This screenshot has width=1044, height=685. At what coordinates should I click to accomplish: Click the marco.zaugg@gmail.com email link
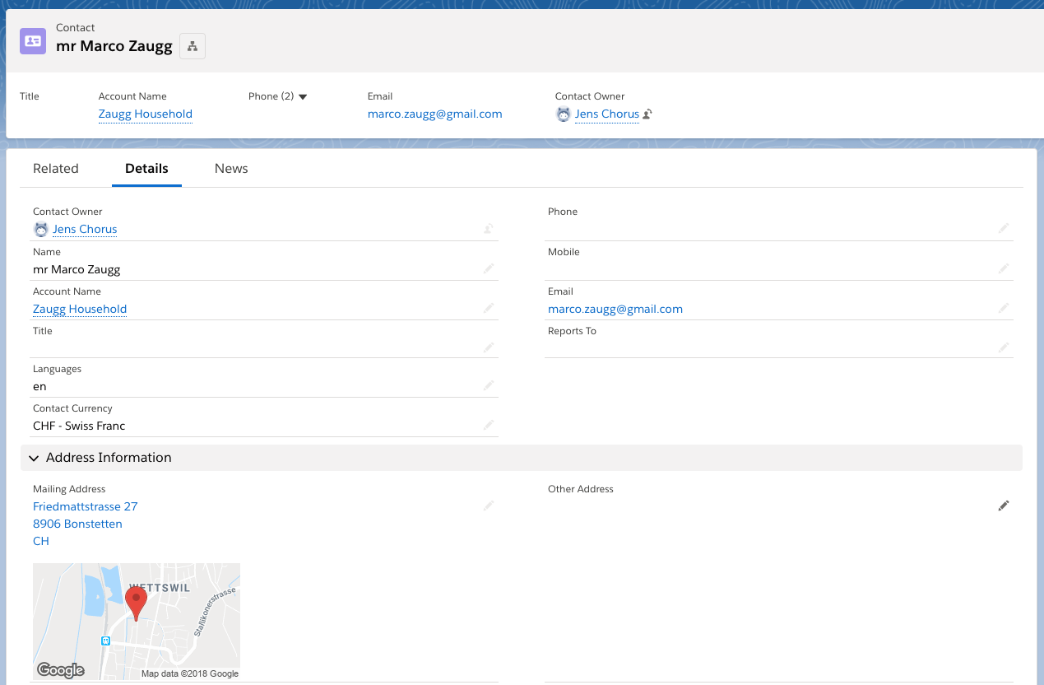(x=615, y=309)
